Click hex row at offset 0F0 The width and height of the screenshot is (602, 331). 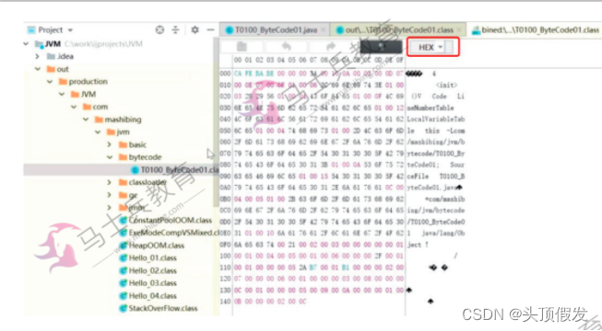coord(318,245)
